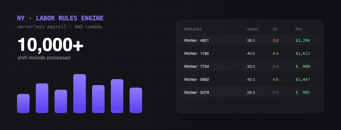Click the 'shift records processed' caption
Screen dimensions: 341x130
[x=44, y=58]
